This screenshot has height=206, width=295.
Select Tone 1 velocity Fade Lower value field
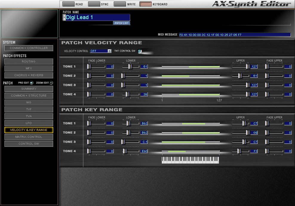(110, 67)
